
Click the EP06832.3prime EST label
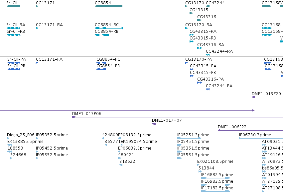pos(135,148)
